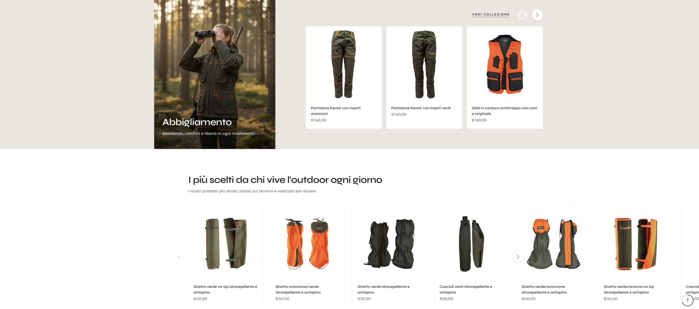Viewport: 699px width, 309px height.
Task: Open Pantalone Kevlar con inserti verdi title
Action: click(421, 108)
